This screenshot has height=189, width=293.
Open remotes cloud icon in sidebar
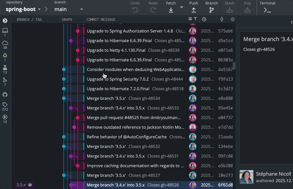coord(5,44)
